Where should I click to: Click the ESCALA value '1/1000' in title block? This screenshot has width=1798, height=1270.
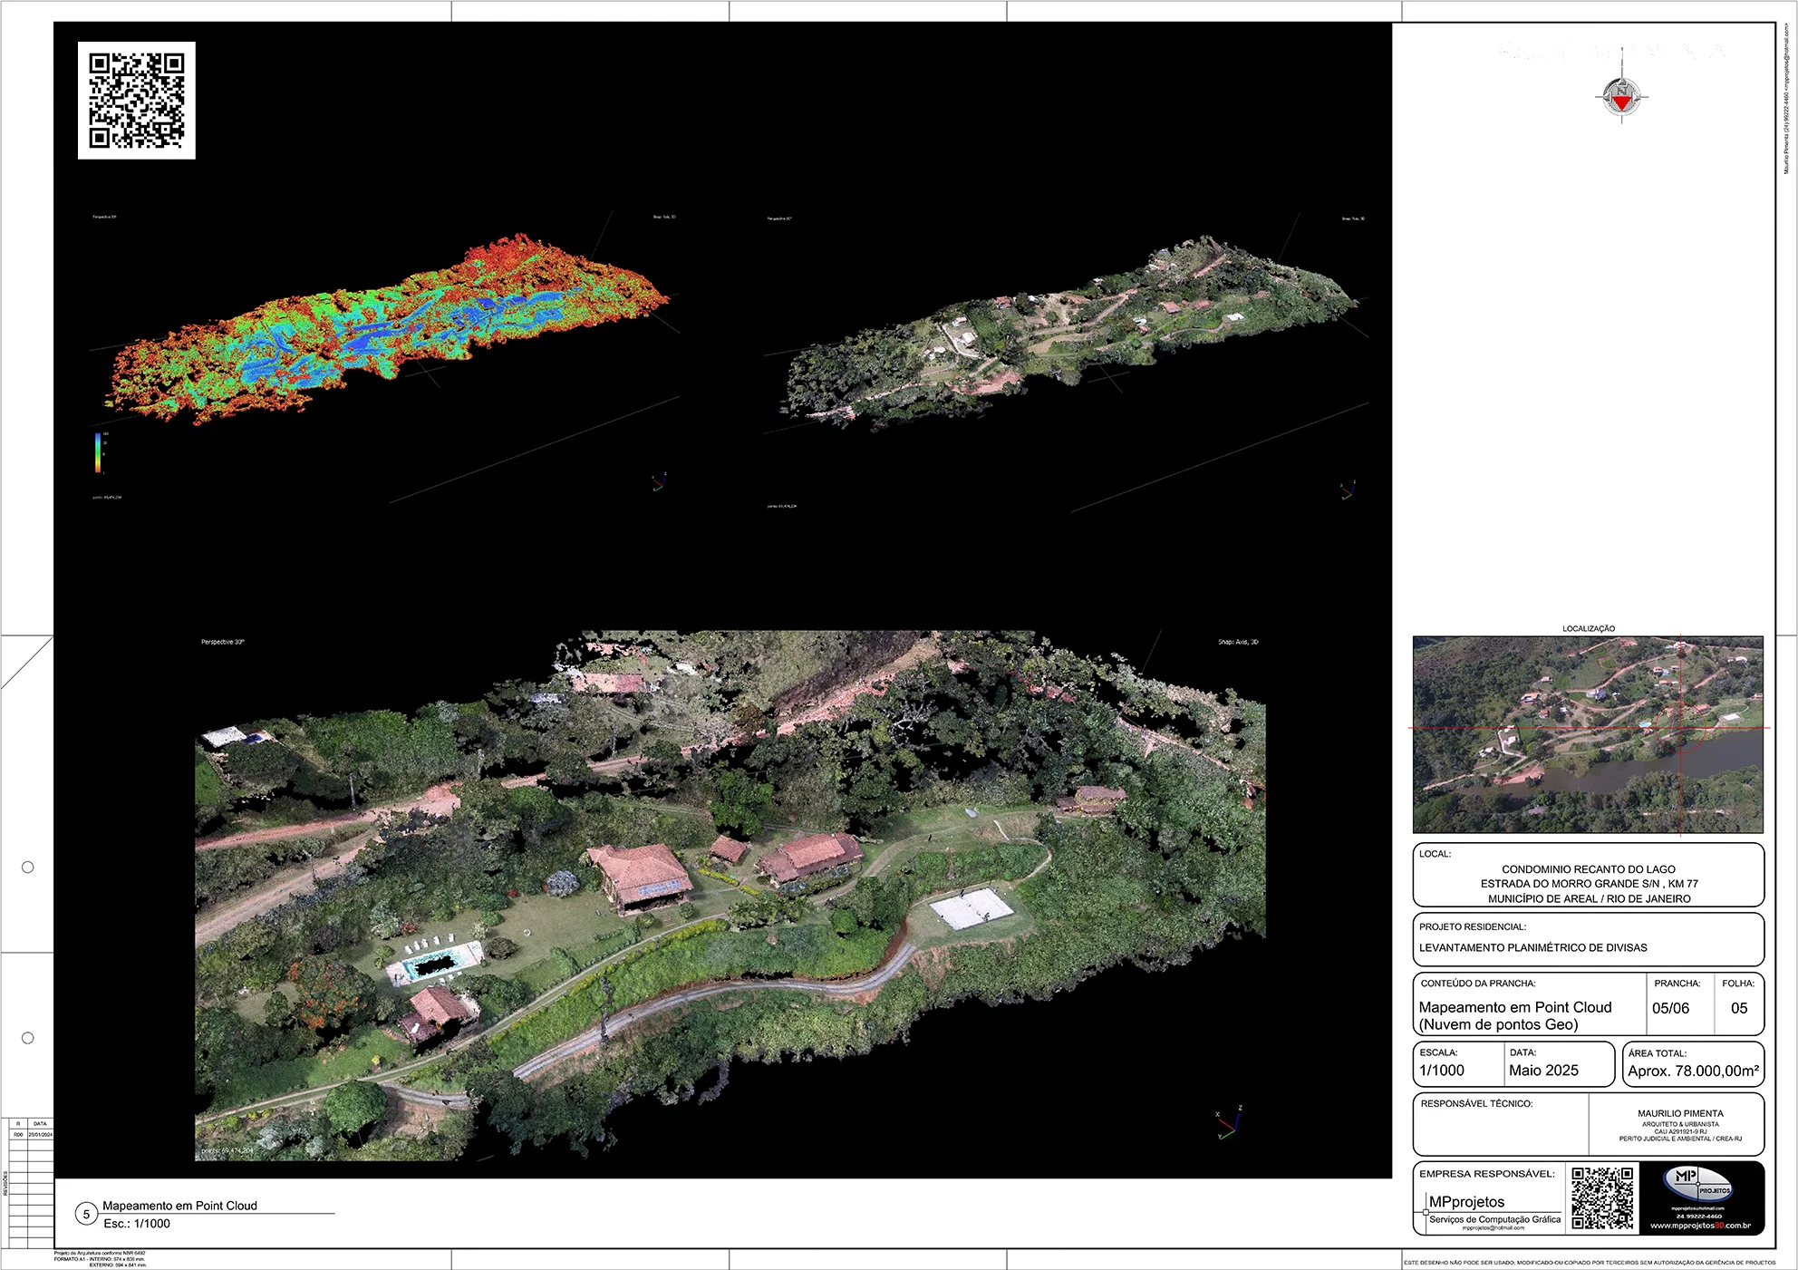(x=1442, y=1070)
